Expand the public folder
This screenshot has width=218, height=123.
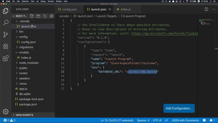pyautogui.click(x=17, y=68)
